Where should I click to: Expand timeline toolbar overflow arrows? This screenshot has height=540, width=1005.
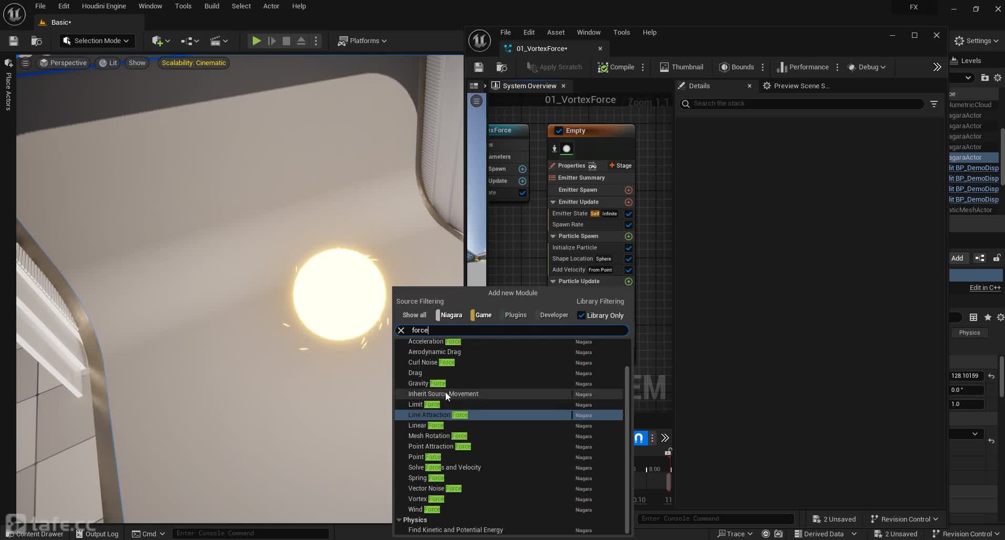click(665, 438)
